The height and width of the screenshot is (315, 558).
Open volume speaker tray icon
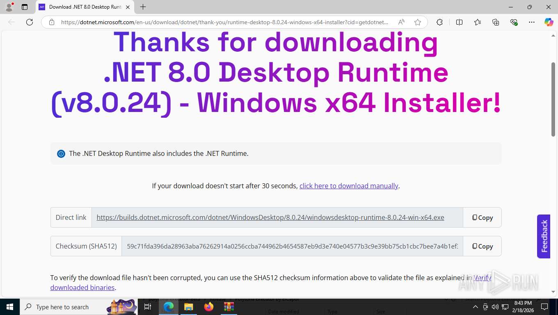tap(495, 307)
